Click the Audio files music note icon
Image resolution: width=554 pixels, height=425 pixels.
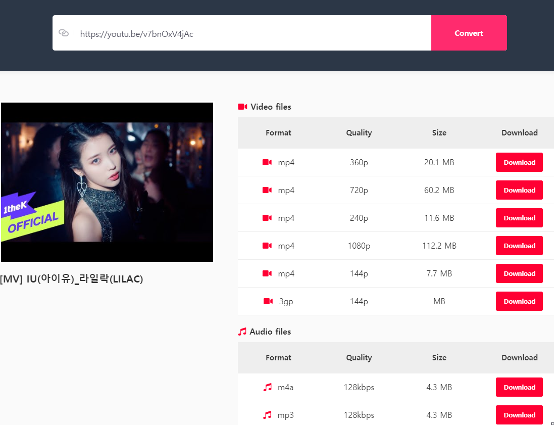[x=242, y=332]
